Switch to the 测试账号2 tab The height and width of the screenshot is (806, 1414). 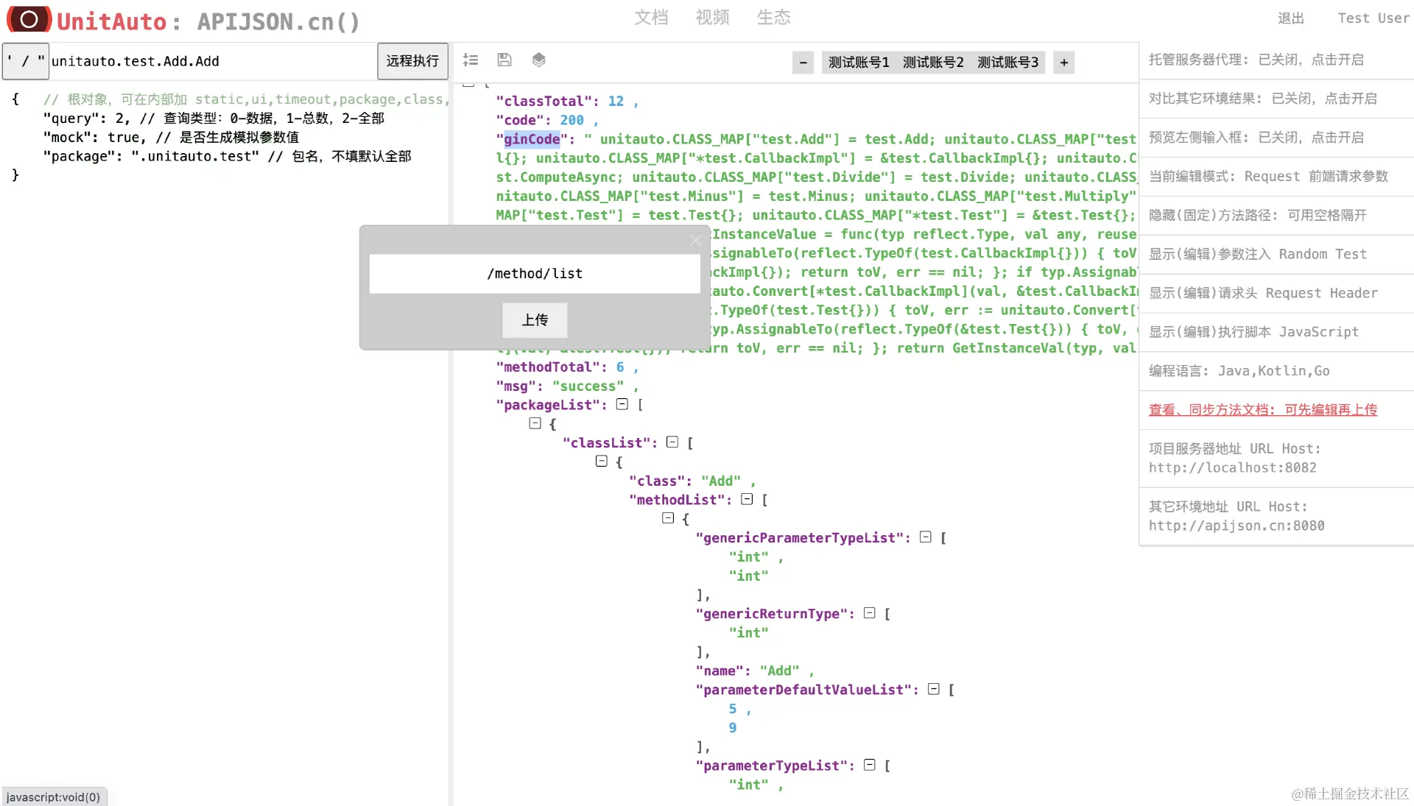[932, 63]
